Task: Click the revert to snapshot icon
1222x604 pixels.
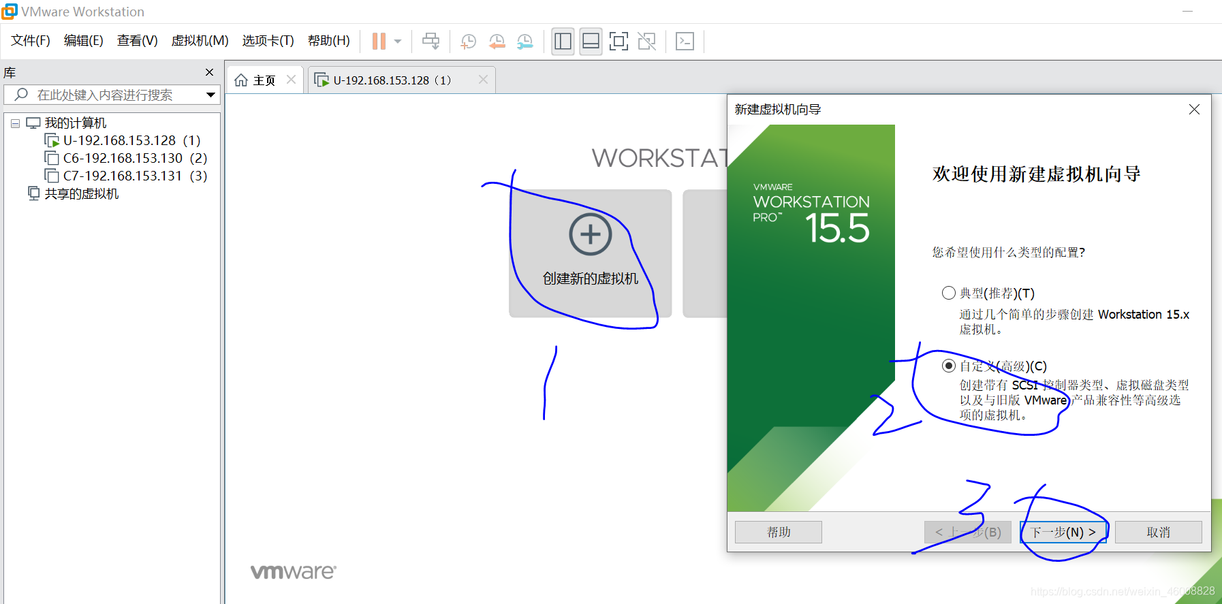Action: [497, 42]
